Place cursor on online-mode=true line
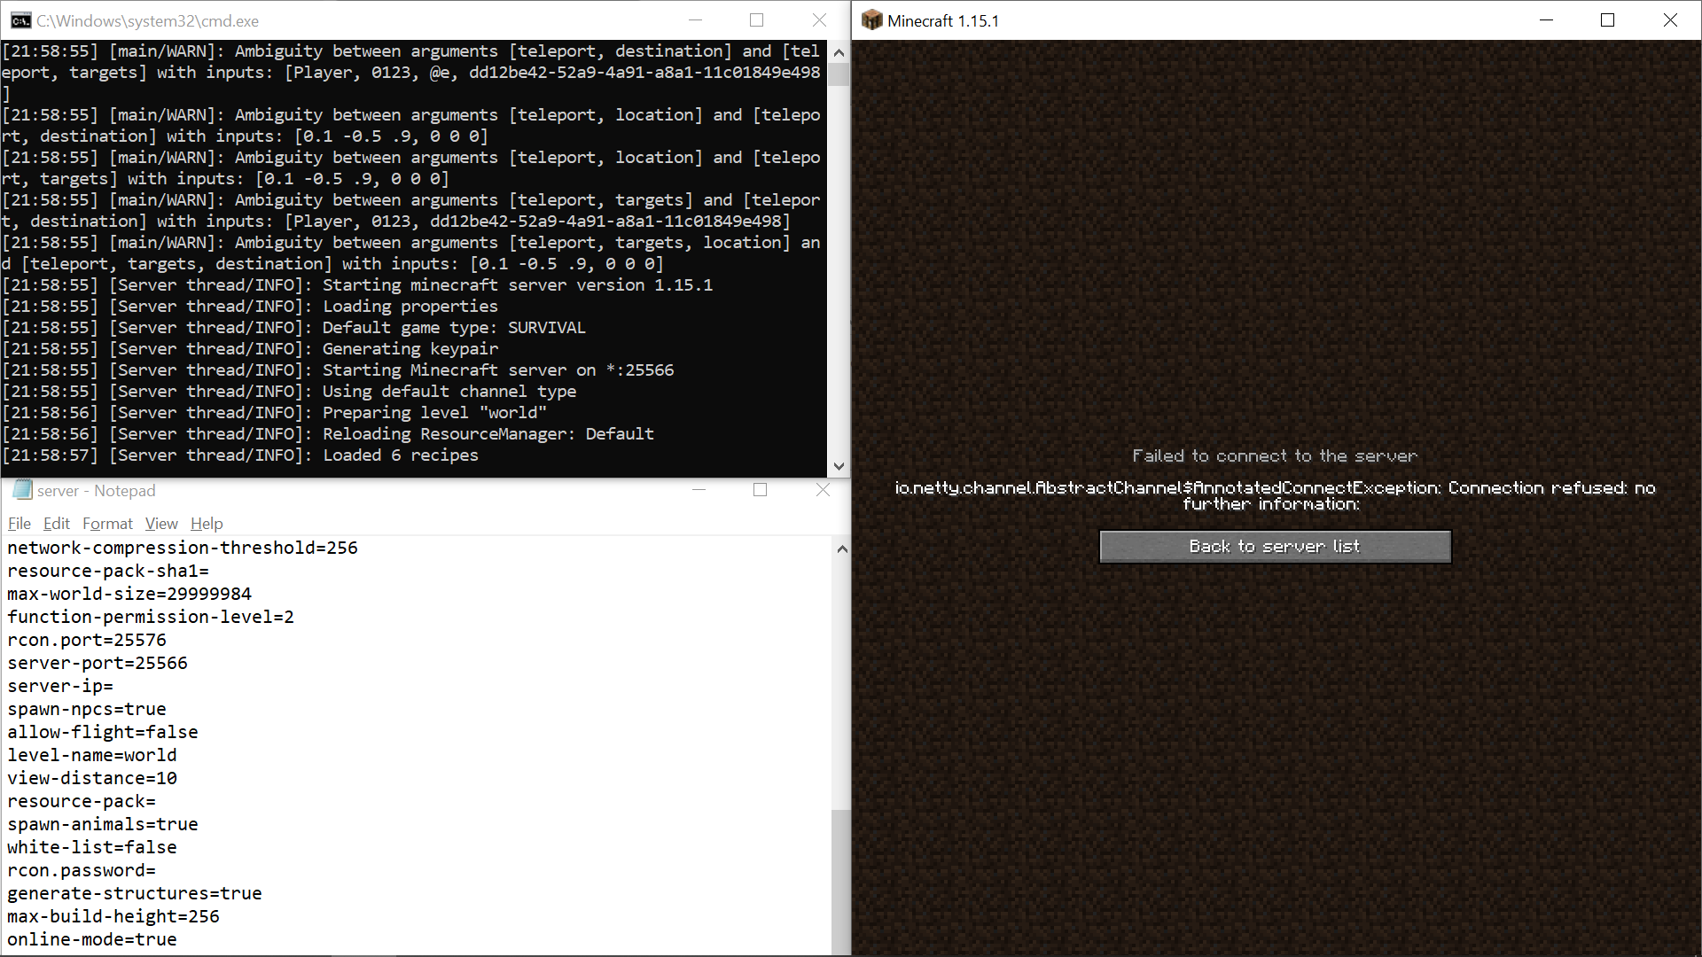The image size is (1702, 957). point(92,939)
